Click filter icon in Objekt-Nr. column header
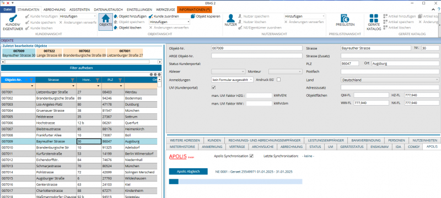Viewport: 441px width, 198px height. tap(31, 80)
